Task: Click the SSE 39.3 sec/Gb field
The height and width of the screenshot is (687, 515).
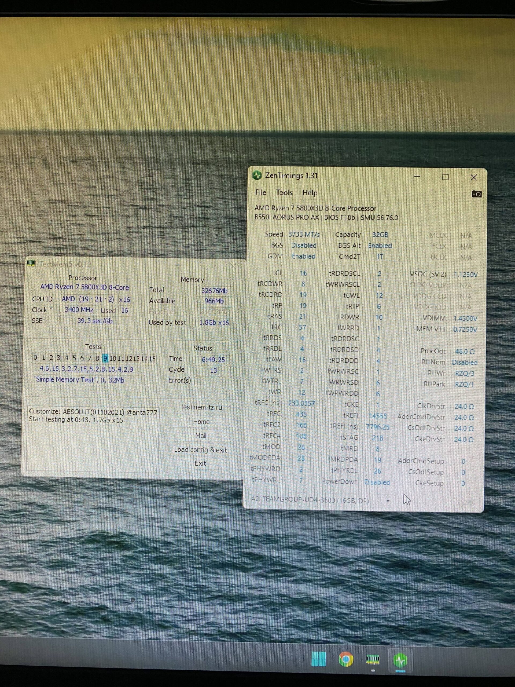Action: pos(95,320)
